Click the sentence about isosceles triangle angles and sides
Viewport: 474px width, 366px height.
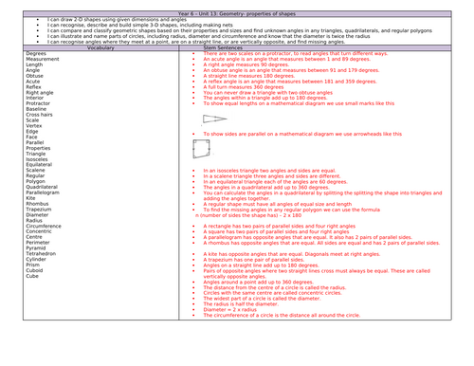coord(269,171)
